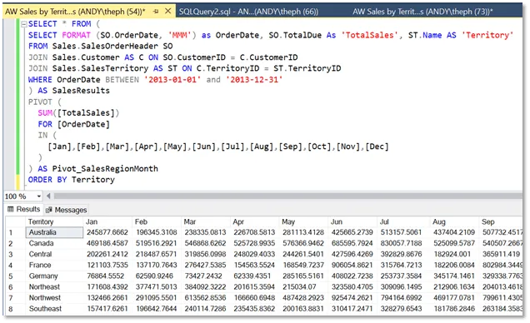Image resolution: width=530 pixels, height=323 pixels.
Task: Select the Aug column header
Action: [454, 221]
